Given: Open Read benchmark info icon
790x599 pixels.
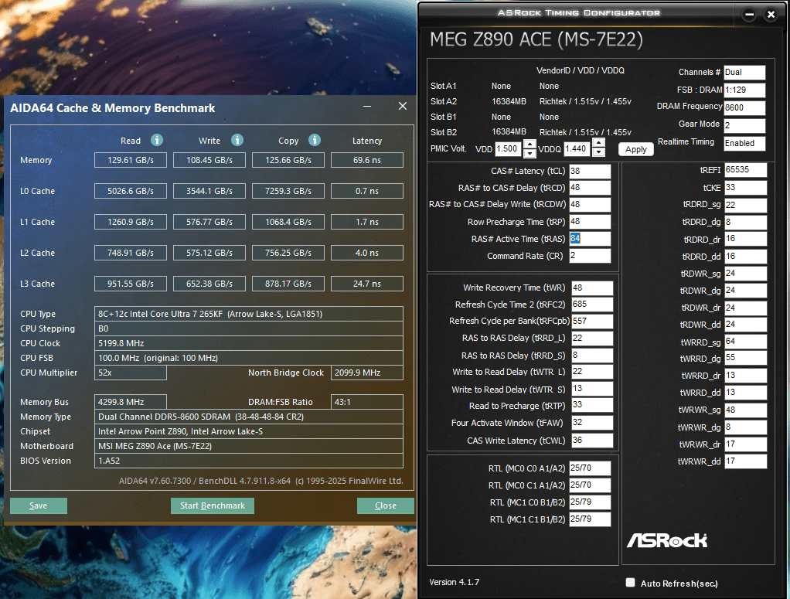Looking at the screenshot, I should point(157,140).
